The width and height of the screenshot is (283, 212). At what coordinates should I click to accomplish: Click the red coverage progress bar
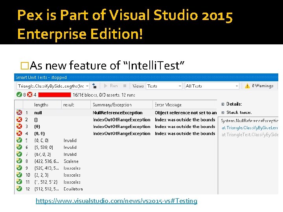55,95
